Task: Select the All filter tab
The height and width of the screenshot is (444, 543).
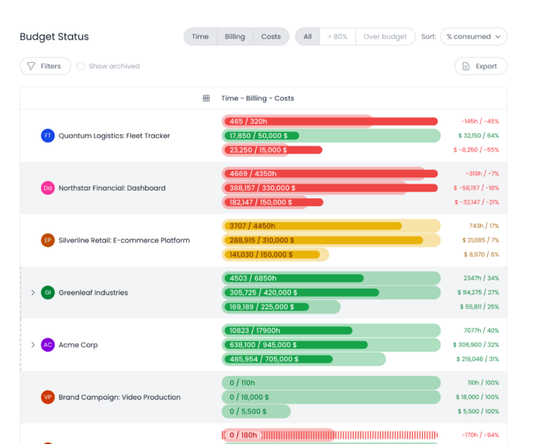Action: tap(307, 36)
